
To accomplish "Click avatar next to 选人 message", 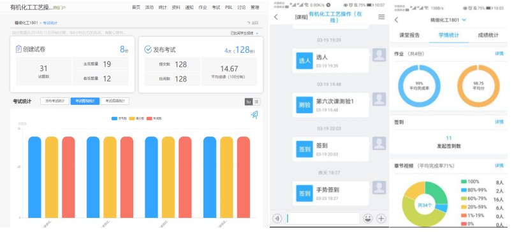I will 379,55.
